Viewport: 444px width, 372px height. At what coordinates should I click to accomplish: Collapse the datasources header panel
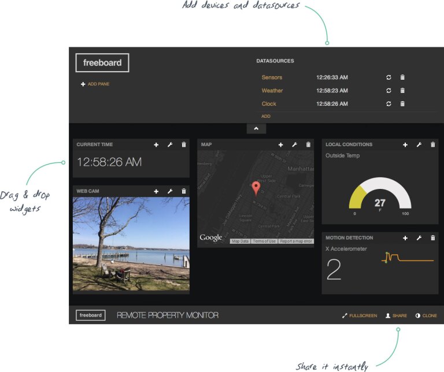tap(256, 128)
